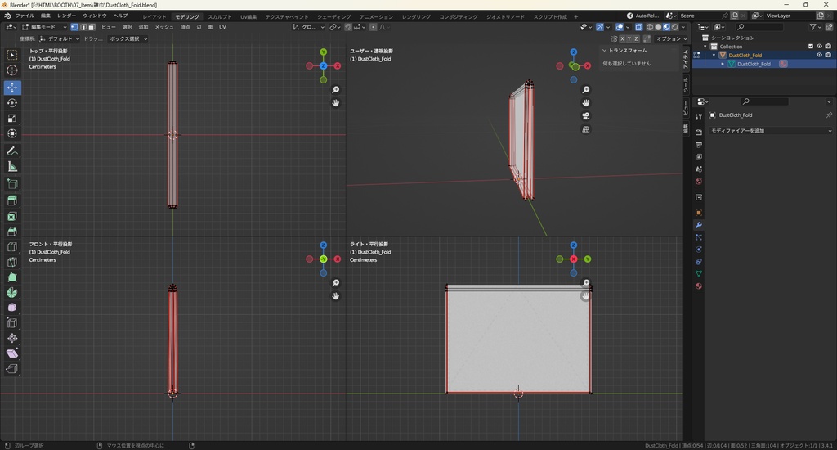Switch to the スカルプト workspace tab
Screen dimensions: 837x450
(x=219, y=16)
